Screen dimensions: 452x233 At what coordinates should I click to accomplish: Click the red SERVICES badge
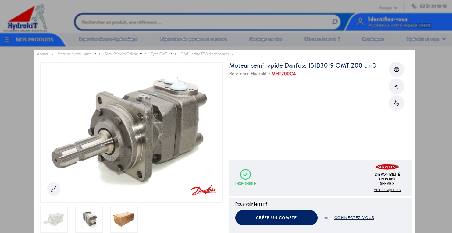tap(387, 167)
